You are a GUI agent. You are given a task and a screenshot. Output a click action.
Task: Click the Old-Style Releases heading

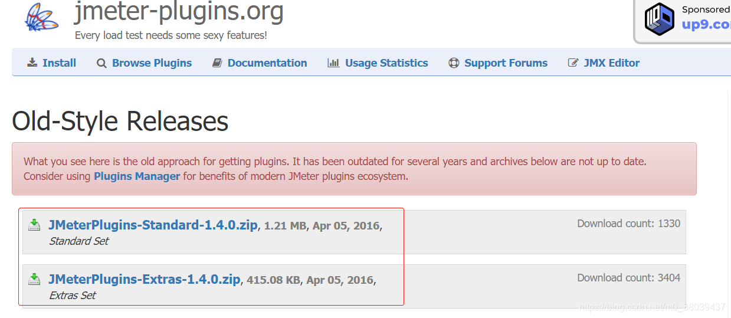120,122
